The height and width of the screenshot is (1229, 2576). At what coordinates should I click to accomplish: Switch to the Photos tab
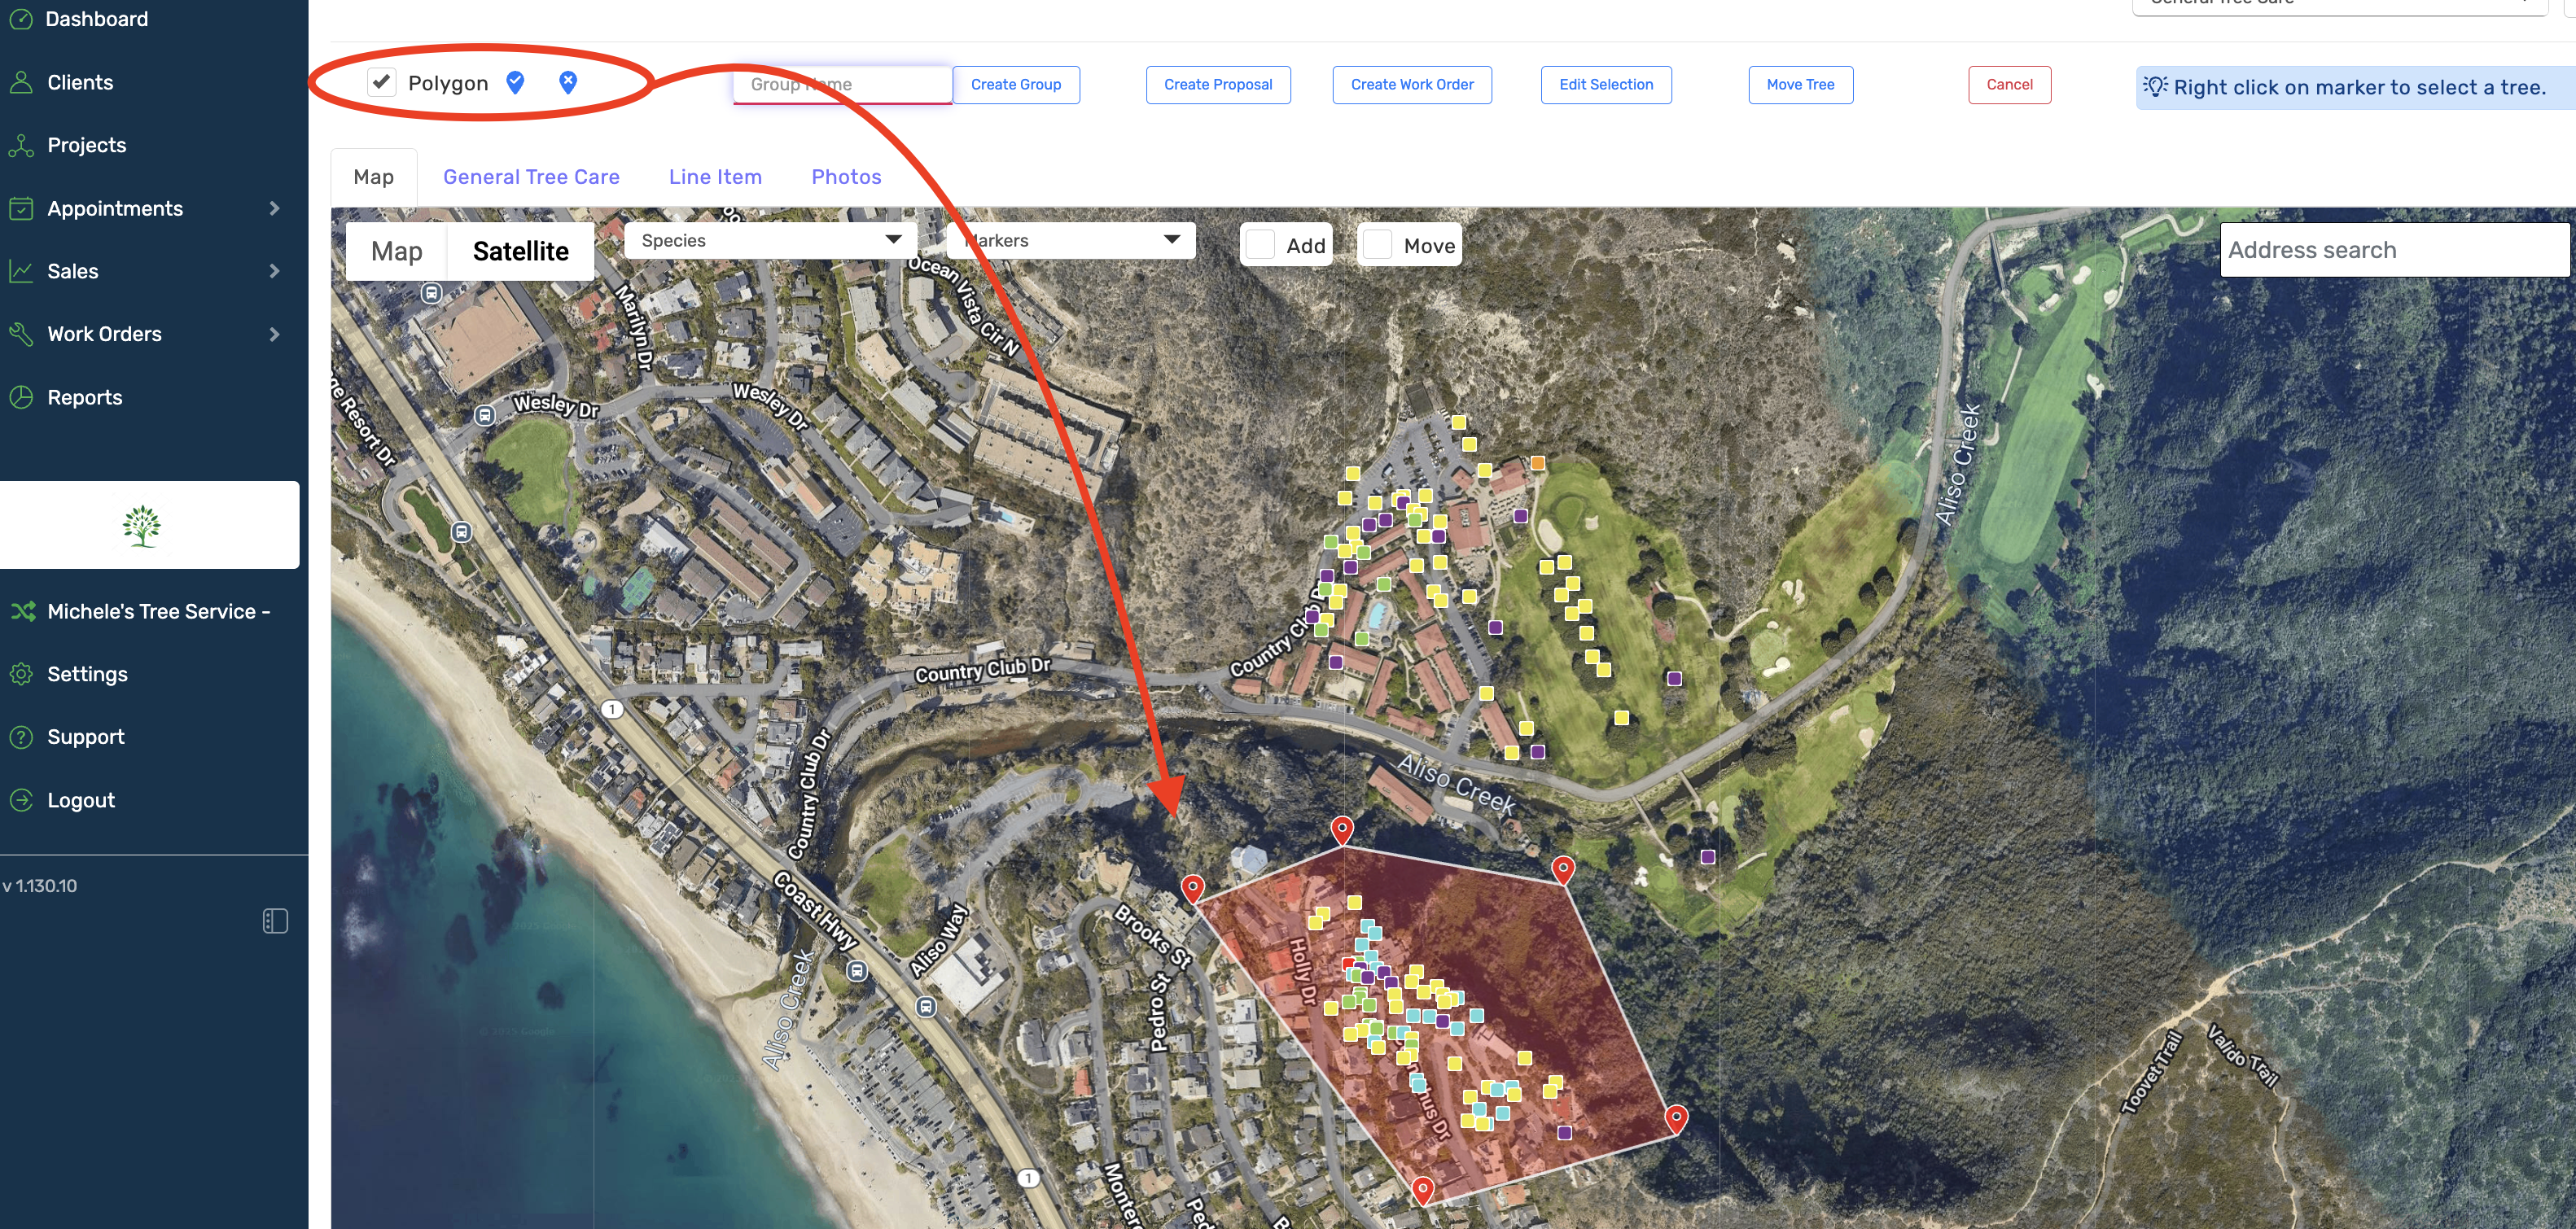(x=846, y=177)
